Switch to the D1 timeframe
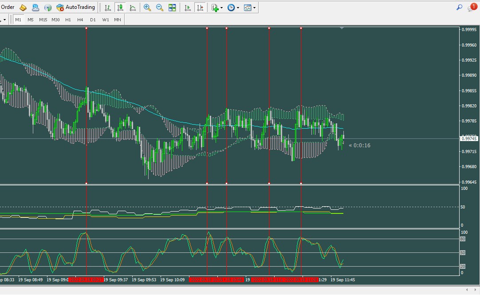This screenshot has height=295, width=480. click(93, 20)
